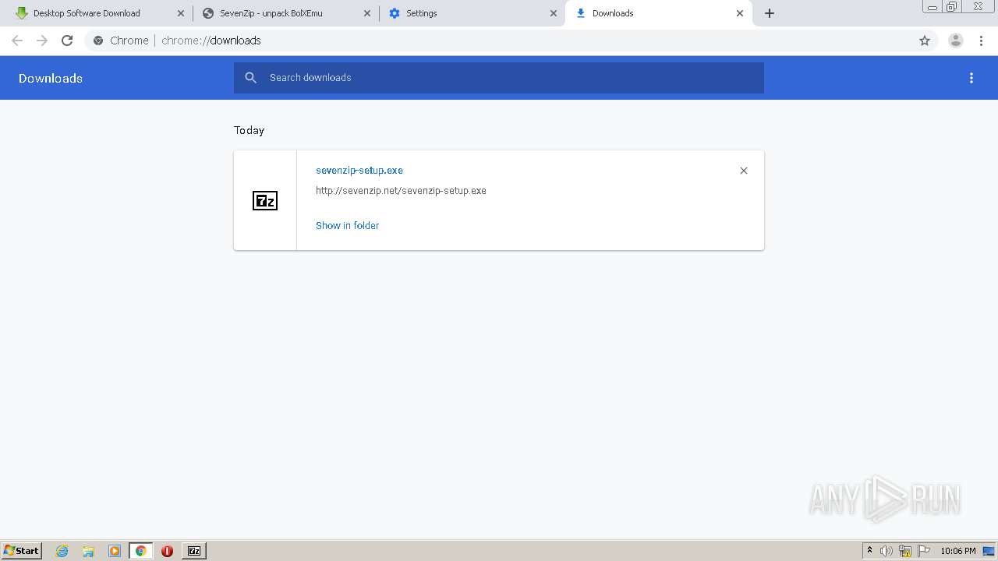
Task: Close the Downloads tab
Action: point(740,13)
